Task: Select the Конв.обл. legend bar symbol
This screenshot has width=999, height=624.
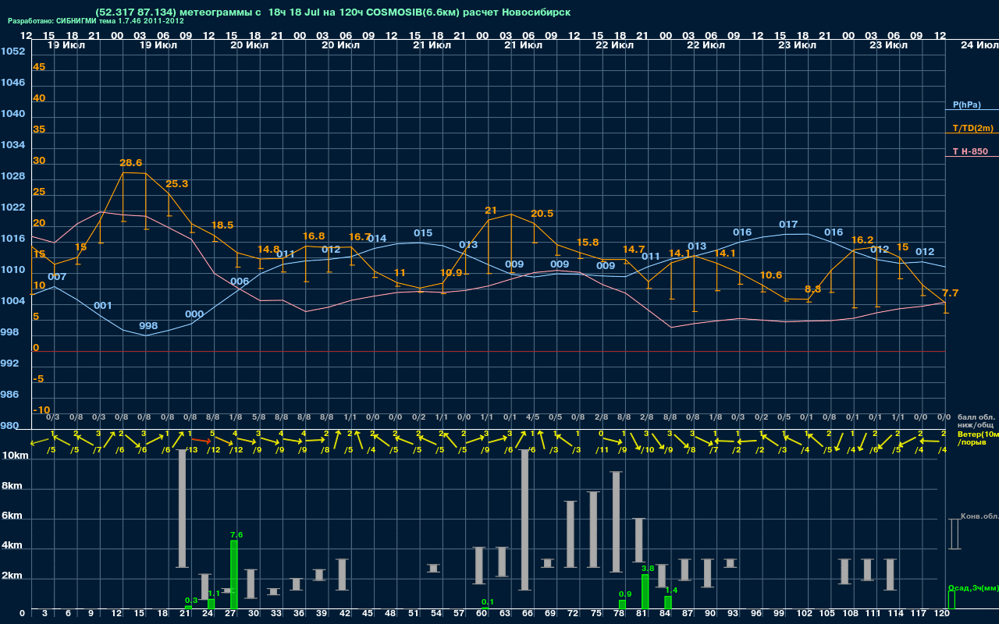Action: coord(954,534)
